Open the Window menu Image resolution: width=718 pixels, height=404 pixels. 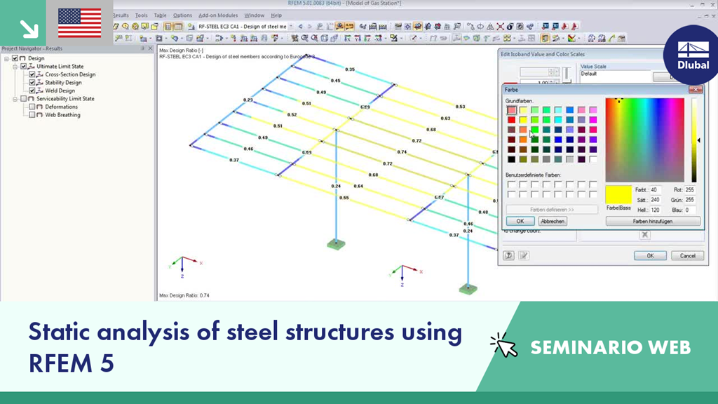[254, 15]
